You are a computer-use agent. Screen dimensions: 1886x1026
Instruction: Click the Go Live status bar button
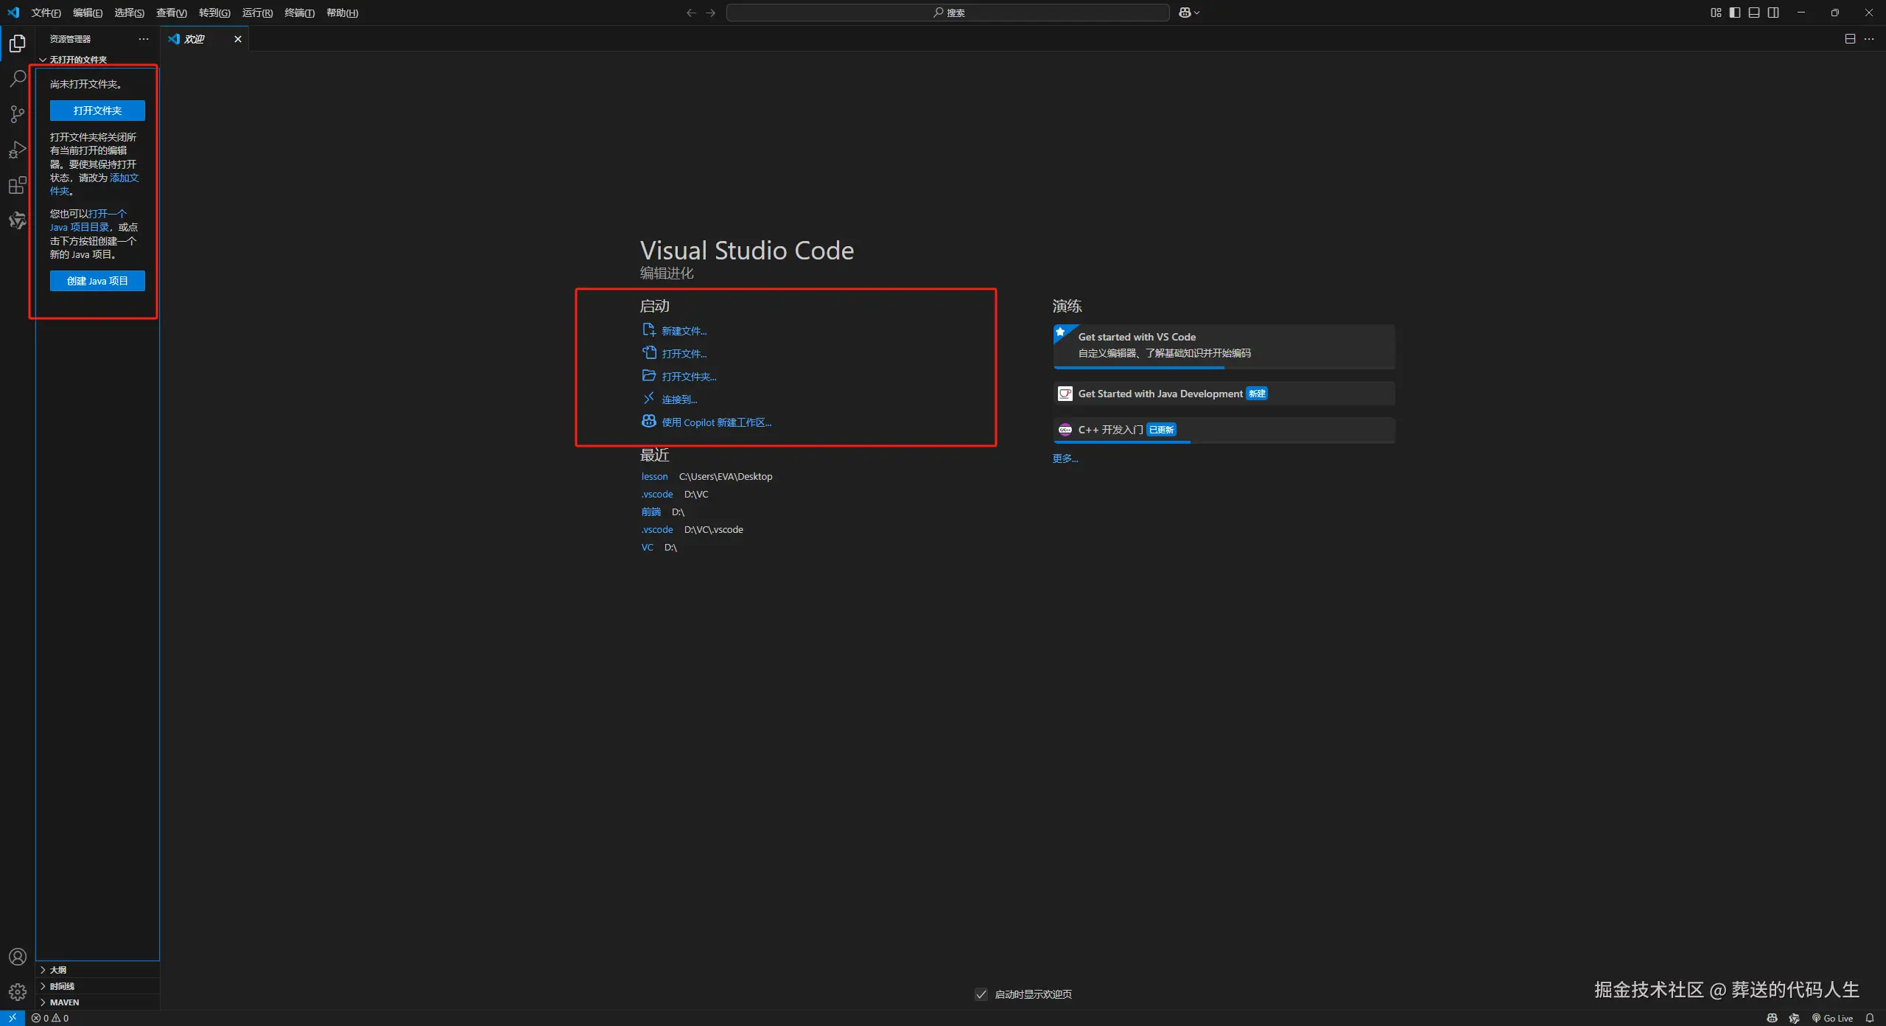[x=1832, y=1018]
